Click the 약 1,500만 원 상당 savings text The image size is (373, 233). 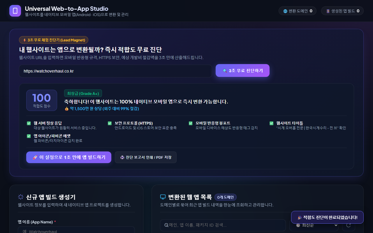(104, 109)
